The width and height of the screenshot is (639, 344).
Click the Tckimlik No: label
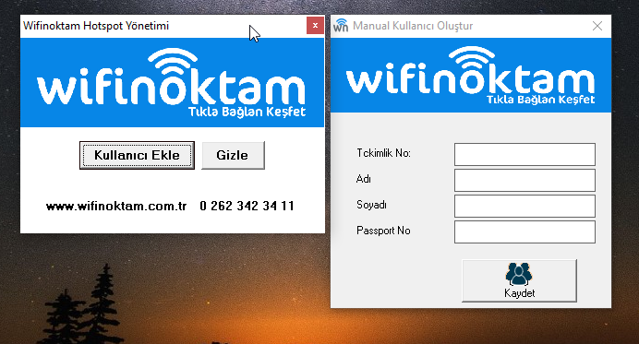pyautogui.click(x=383, y=153)
